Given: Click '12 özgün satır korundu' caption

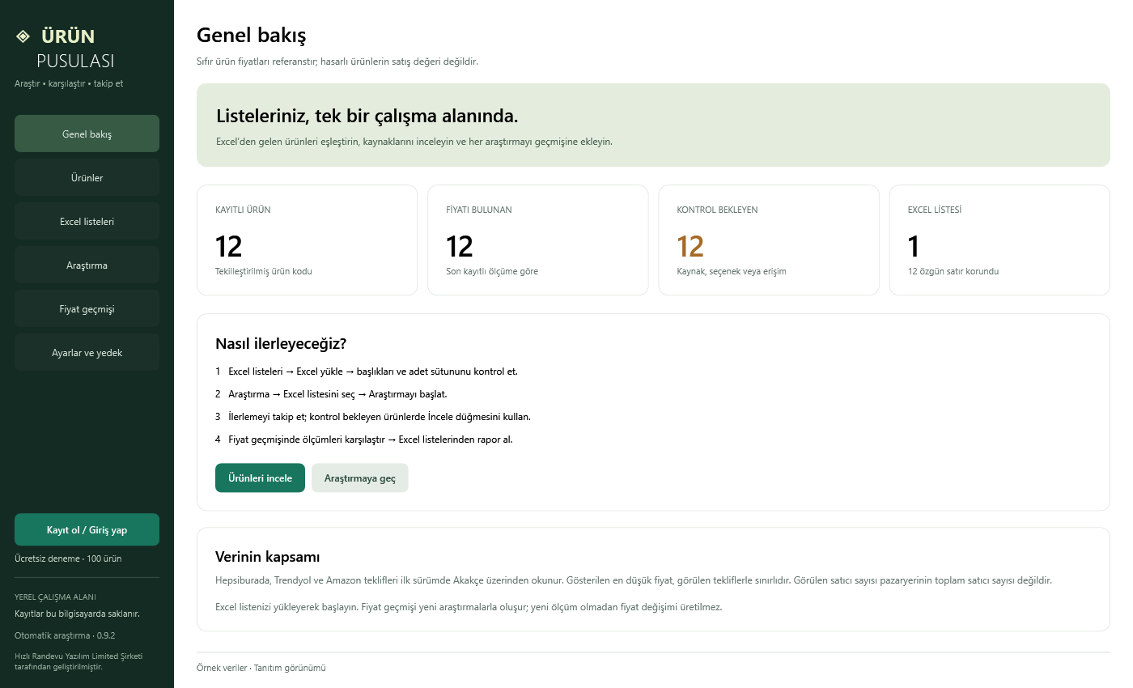Looking at the screenshot, I should pyautogui.click(x=953, y=271).
